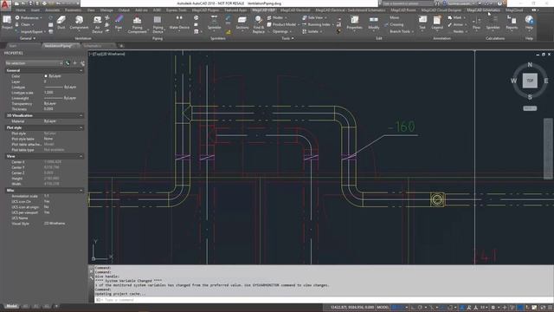Click the Modify tool
This screenshot has width=554, height=312.
pyautogui.click(x=373, y=23)
